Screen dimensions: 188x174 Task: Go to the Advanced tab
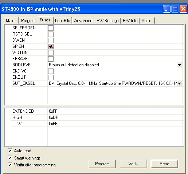coord(83,21)
